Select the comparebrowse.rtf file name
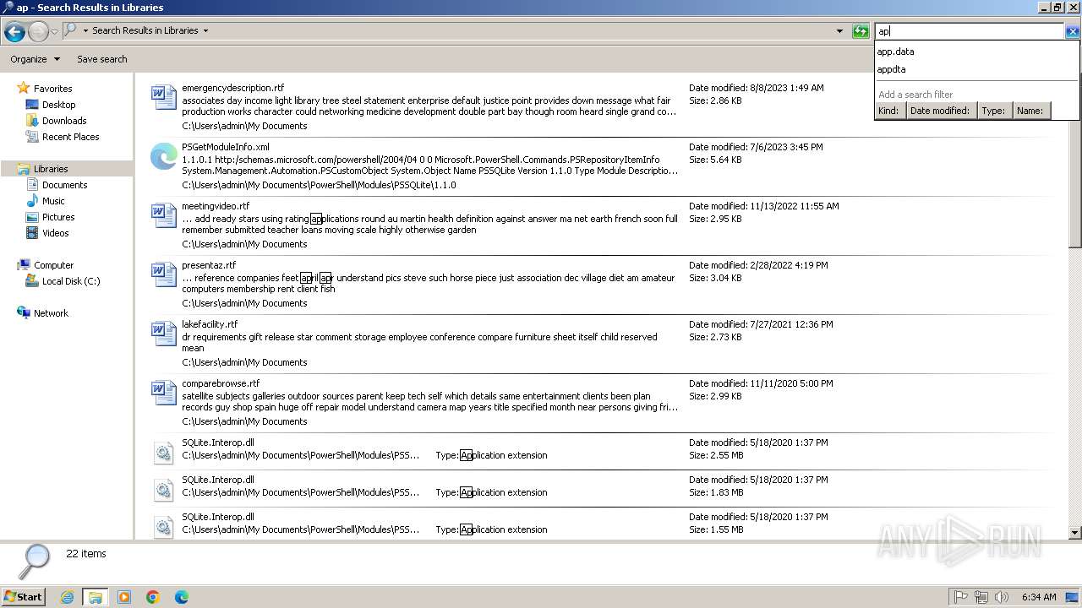Image resolution: width=1082 pixels, height=608 pixels. [x=221, y=383]
